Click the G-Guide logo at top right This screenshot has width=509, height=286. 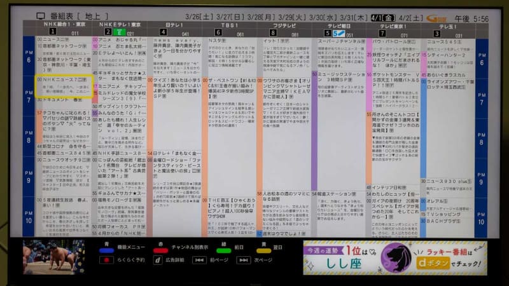[436, 19]
